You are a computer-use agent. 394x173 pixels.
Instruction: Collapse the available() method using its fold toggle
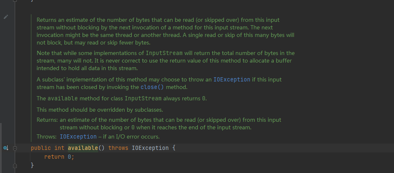pyautogui.click(x=15, y=148)
